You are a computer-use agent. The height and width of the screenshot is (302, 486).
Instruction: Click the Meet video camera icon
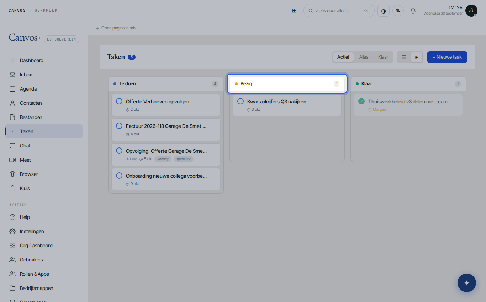point(12,160)
